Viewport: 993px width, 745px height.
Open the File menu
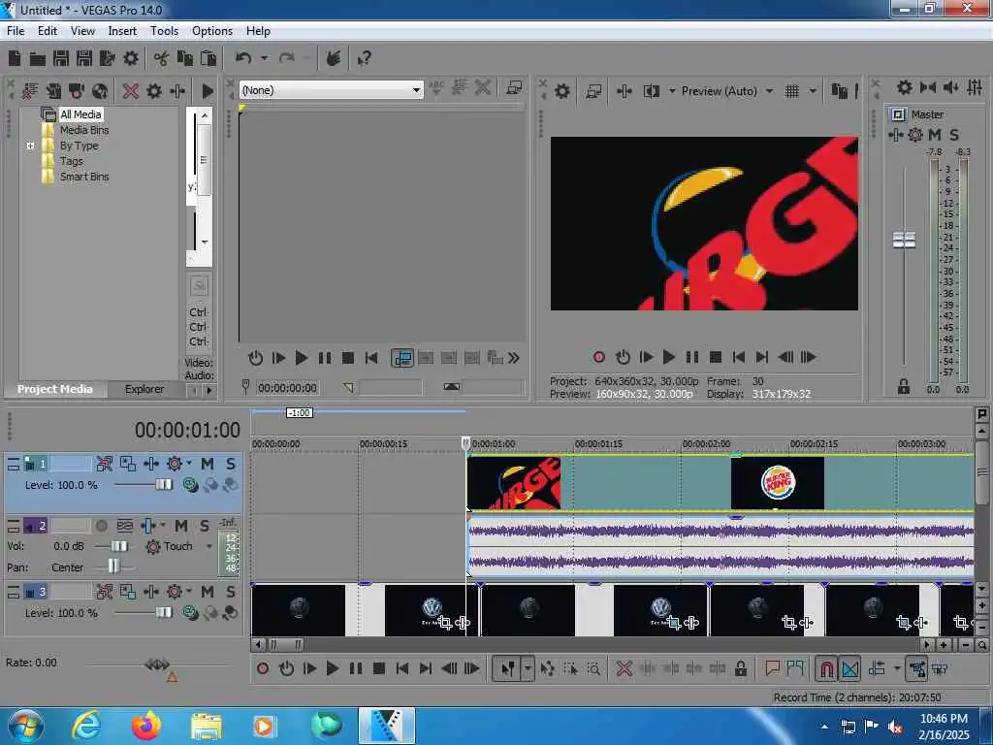point(16,31)
